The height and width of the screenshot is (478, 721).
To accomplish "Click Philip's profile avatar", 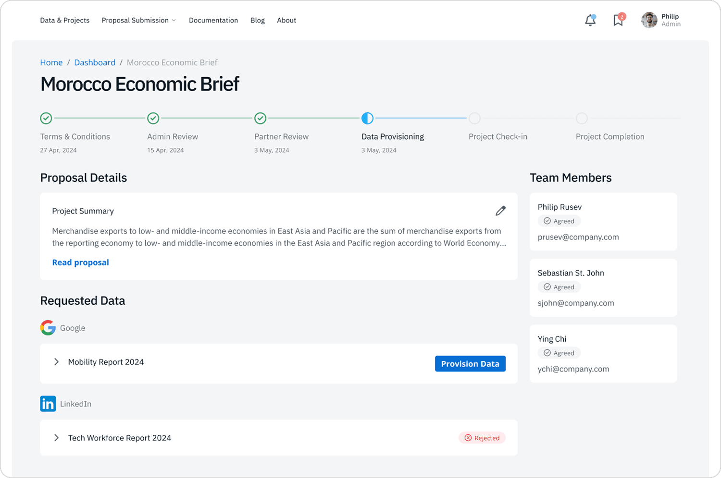I will pos(649,20).
